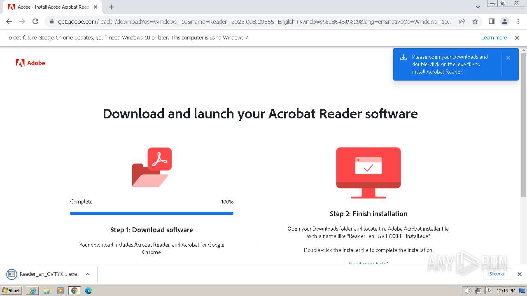
Task: Go back to the previous page
Action: (x=9, y=21)
